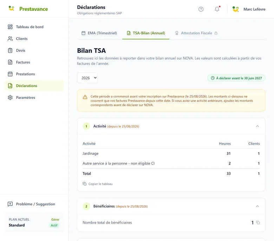The image size is (274, 241).
Task: Click Nombre total de bénéficiaires label
Action: pos(107,222)
